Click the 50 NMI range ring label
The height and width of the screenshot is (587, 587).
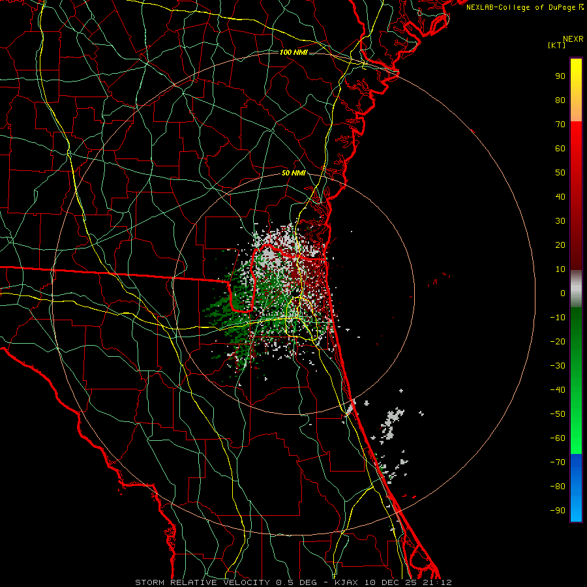point(293,173)
